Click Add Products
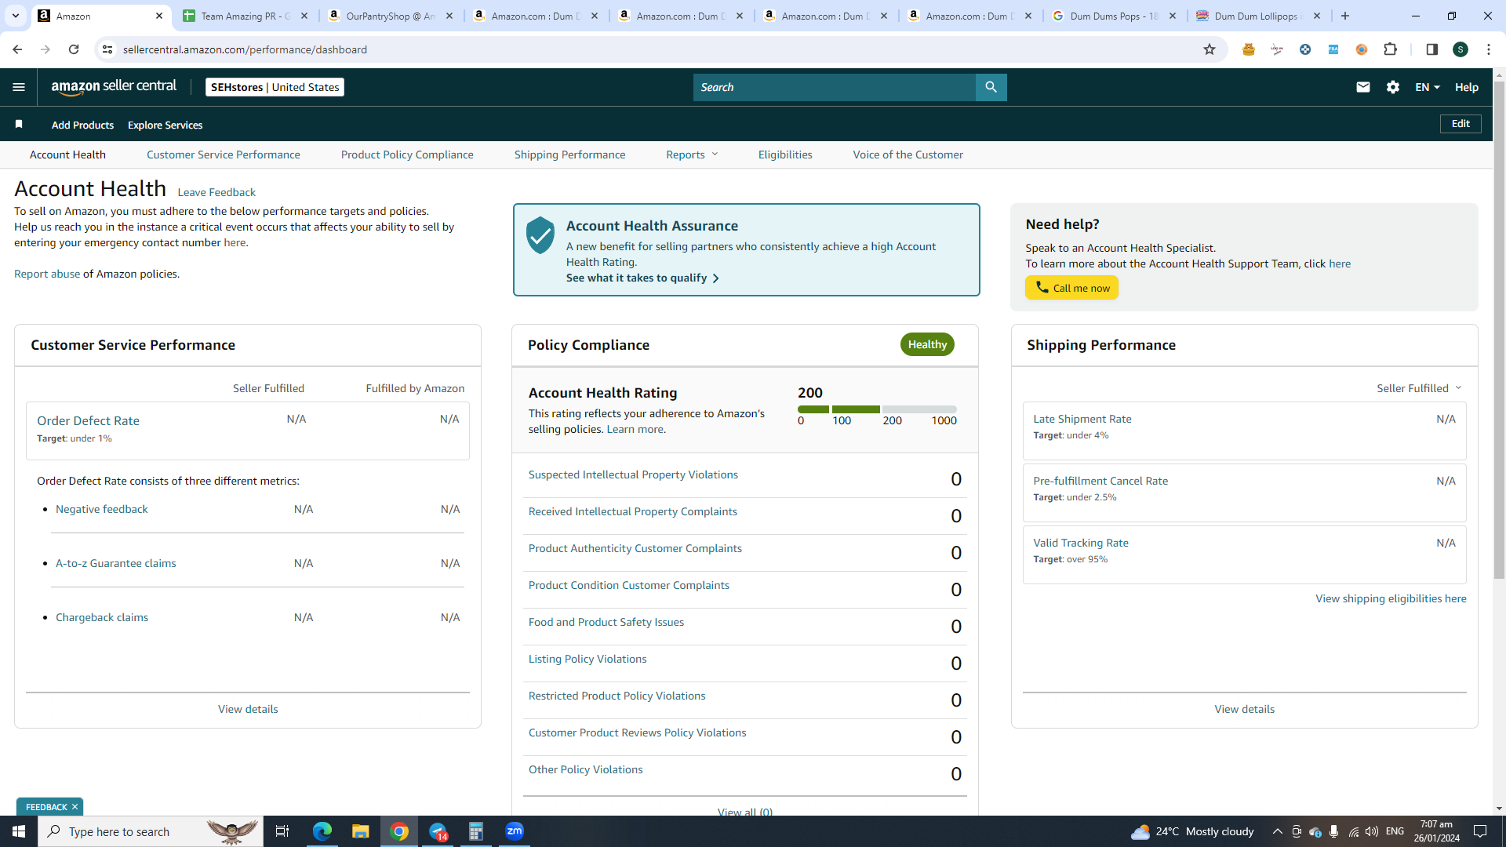The width and height of the screenshot is (1506, 847). coord(82,125)
